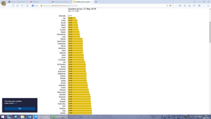Open the Venezuela country link
Screen dimensions: 211x119
pyautogui.click(x=62, y=16)
